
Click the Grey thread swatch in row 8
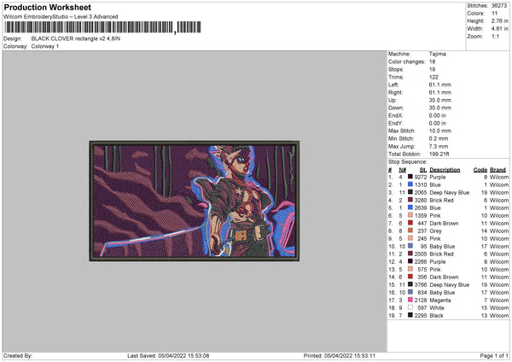coord(410,231)
